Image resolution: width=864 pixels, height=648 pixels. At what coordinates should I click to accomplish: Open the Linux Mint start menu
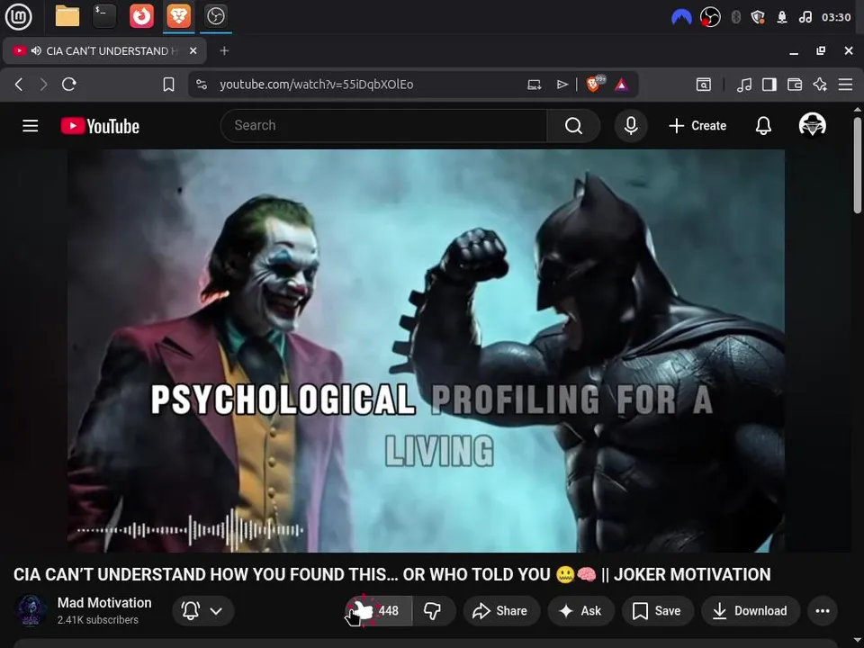(18, 16)
